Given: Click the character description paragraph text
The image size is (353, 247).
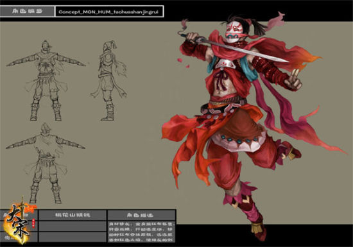Looking at the screenshot, I should pos(141,232).
